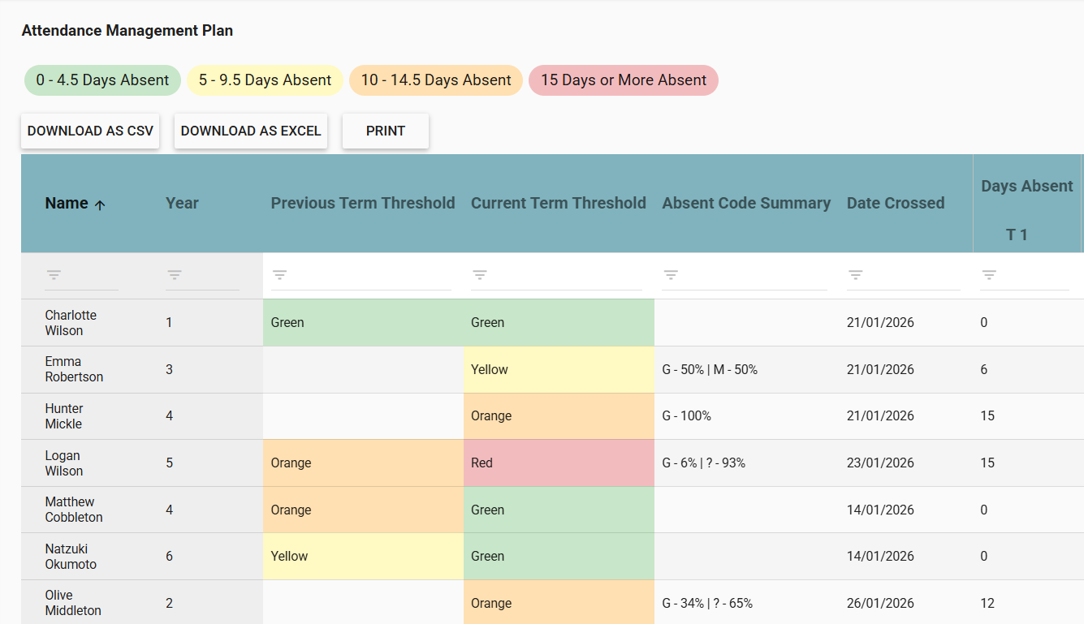Image resolution: width=1084 pixels, height=624 pixels.
Task: Click Emma Robertson's Yellow threshold cell
Action: tap(558, 369)
